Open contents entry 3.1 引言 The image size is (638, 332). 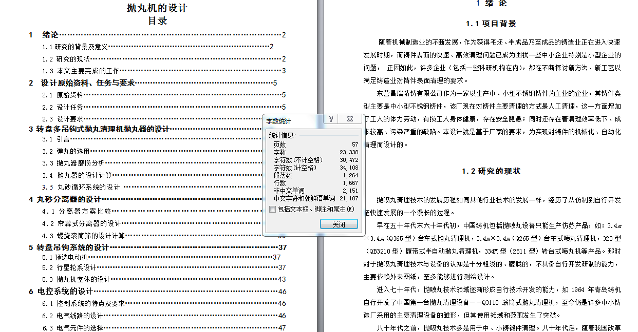coord(153,139)
